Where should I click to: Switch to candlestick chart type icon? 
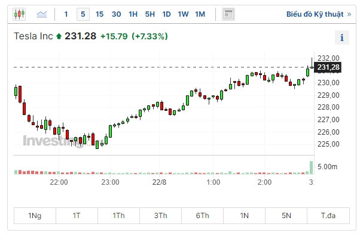[x=19, y=14]
